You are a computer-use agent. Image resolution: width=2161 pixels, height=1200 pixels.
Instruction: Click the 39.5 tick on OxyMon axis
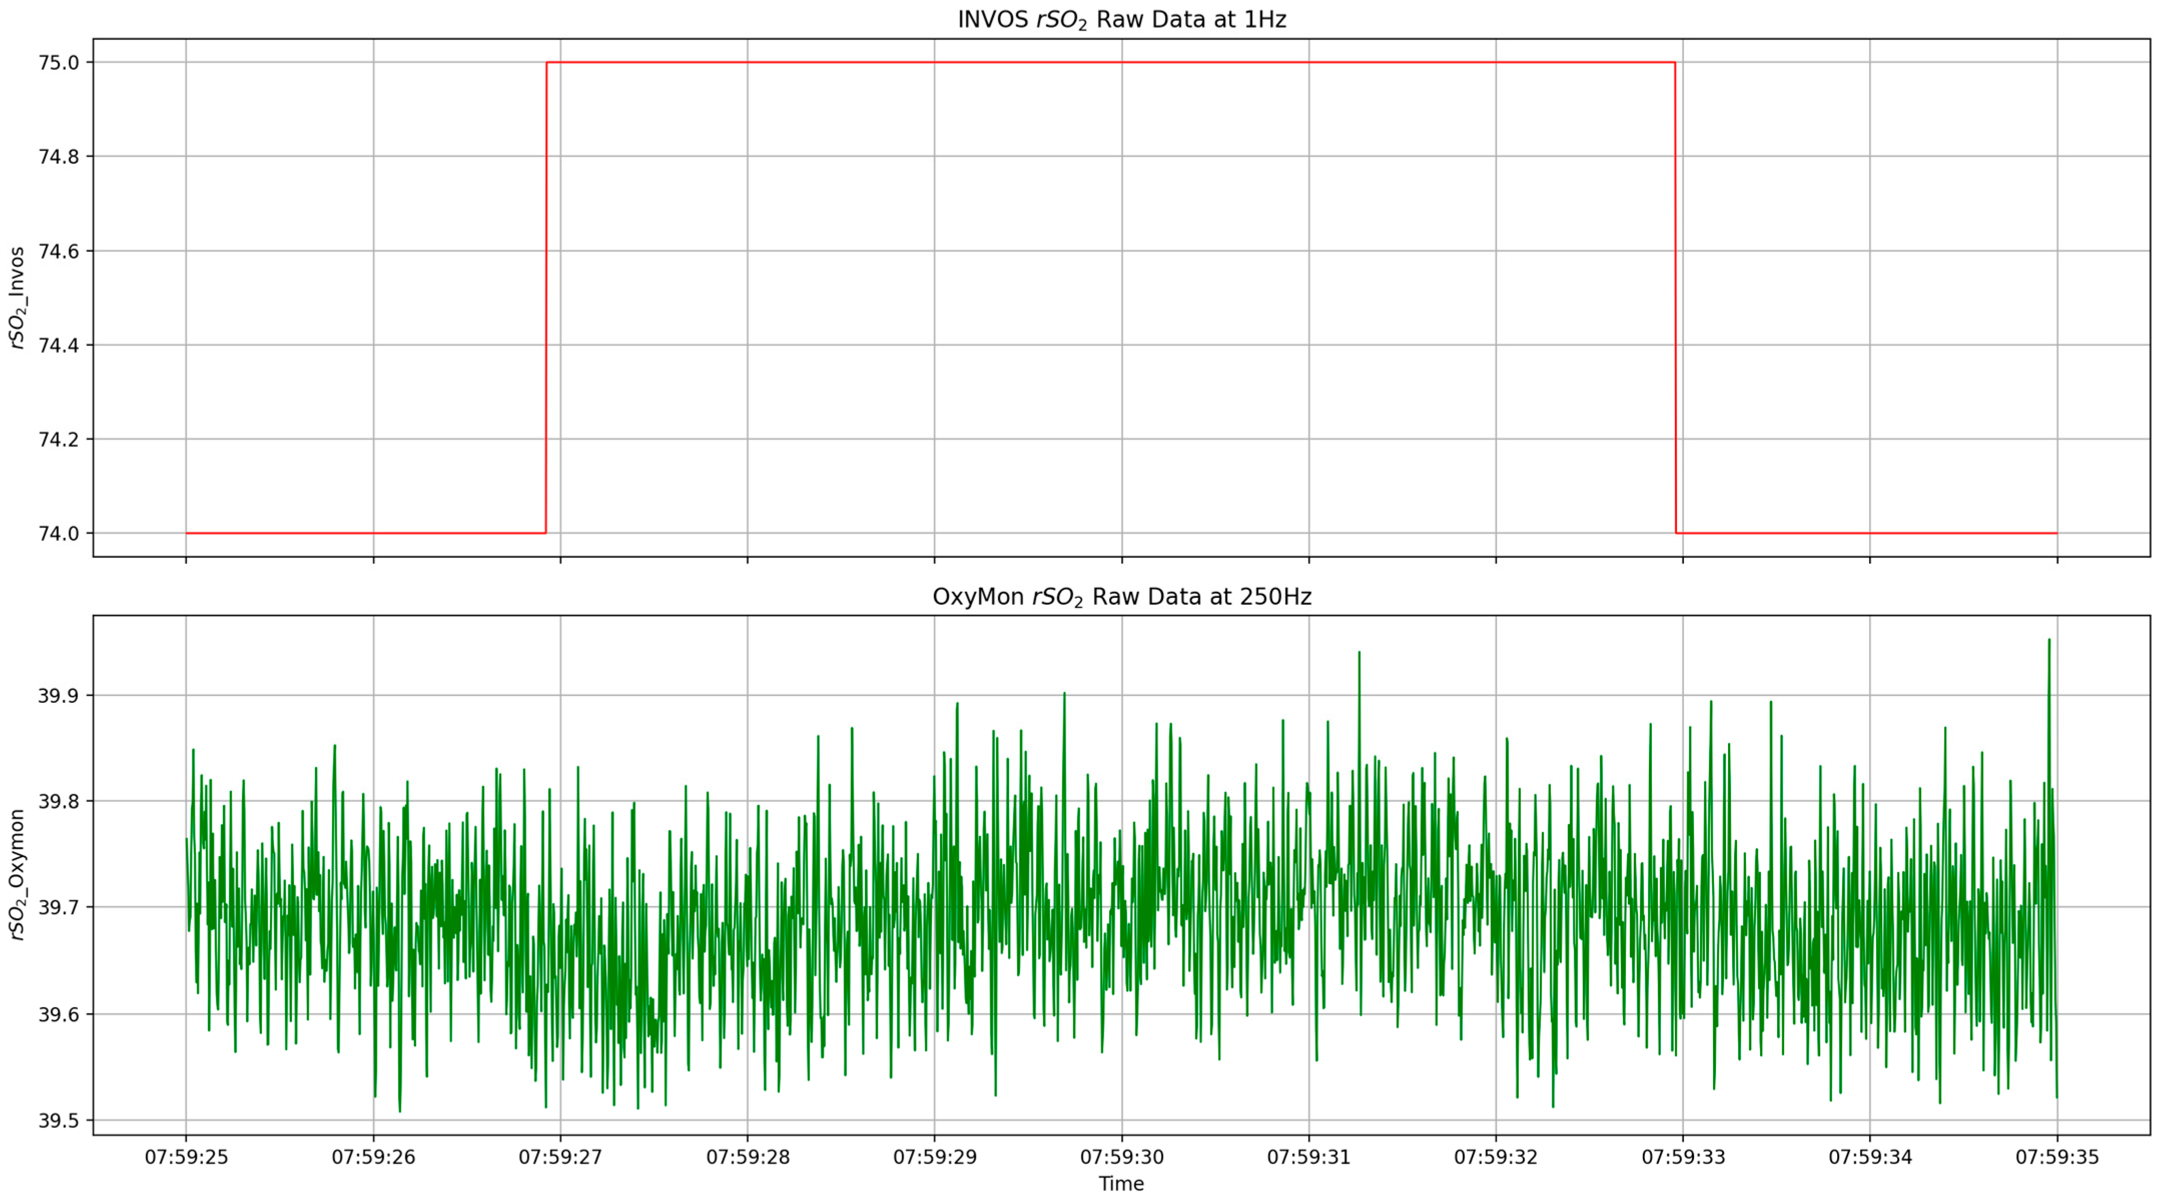pos(59,1121)
